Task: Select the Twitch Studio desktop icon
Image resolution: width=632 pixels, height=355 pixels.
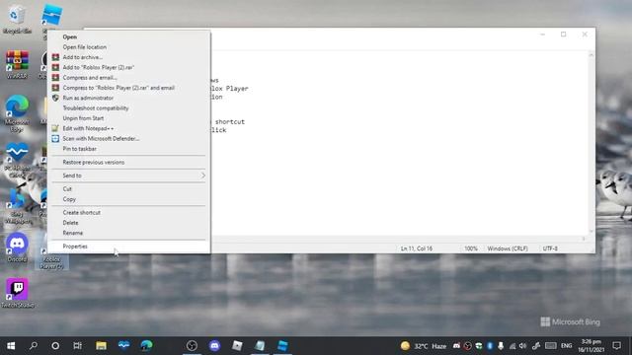Action: [18, 293]
